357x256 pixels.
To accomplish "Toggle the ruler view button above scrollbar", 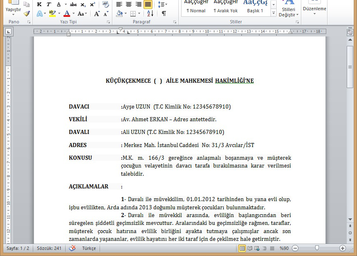I will point(350,32).
